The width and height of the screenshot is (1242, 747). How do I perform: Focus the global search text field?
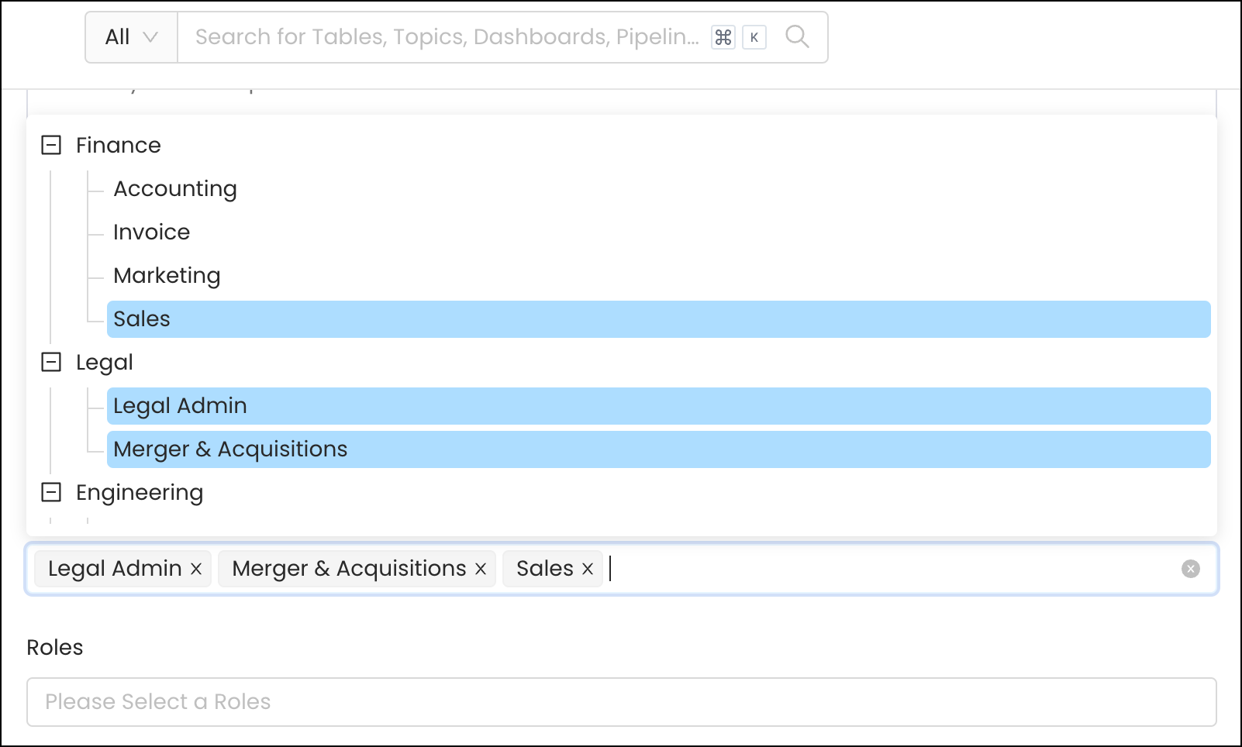point(446,37)
